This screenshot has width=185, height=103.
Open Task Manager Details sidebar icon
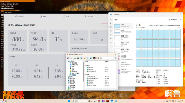point(111,42)
